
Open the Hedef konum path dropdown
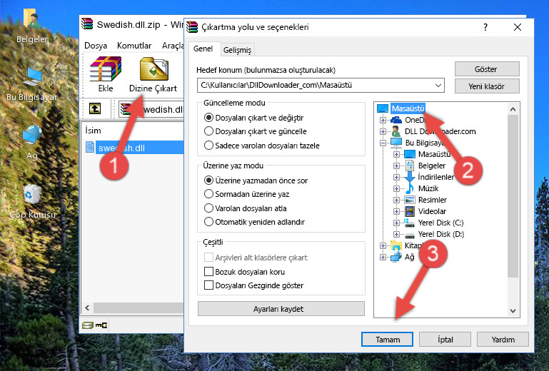(438, 86)
